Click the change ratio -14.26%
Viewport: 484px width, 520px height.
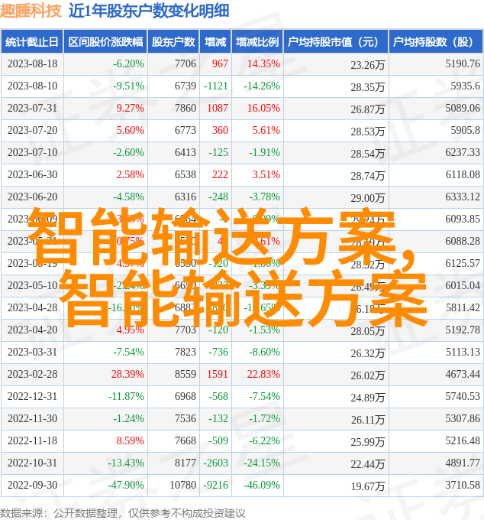tap(262, 86)
